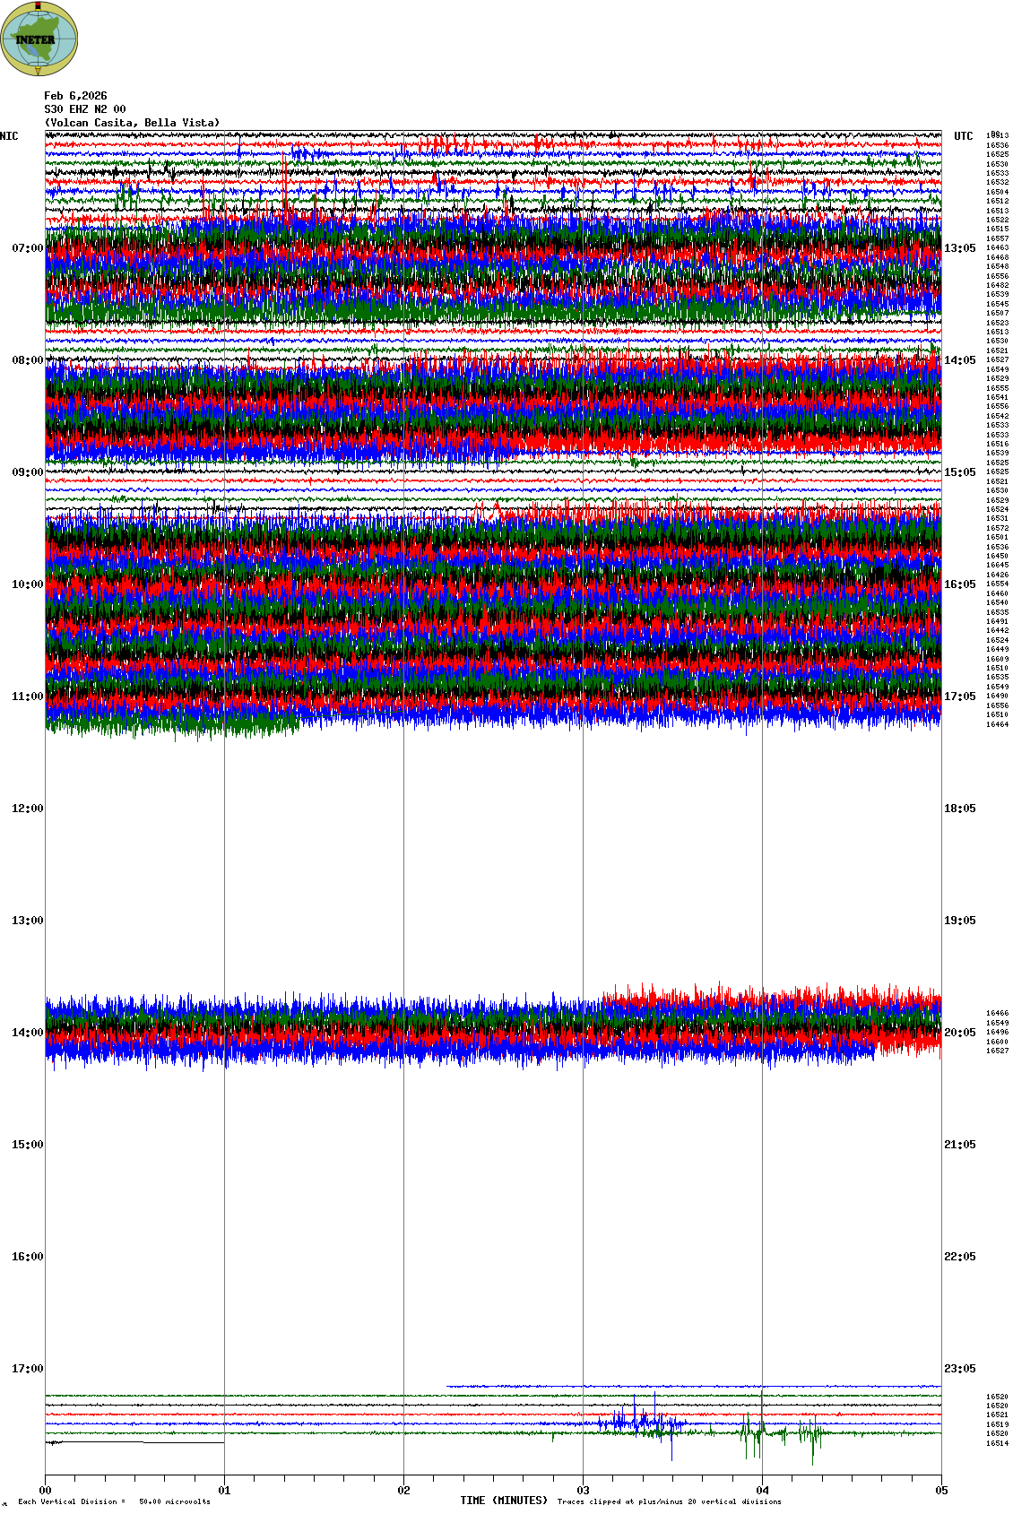Pick the 14:00 local time marker

27,1033
